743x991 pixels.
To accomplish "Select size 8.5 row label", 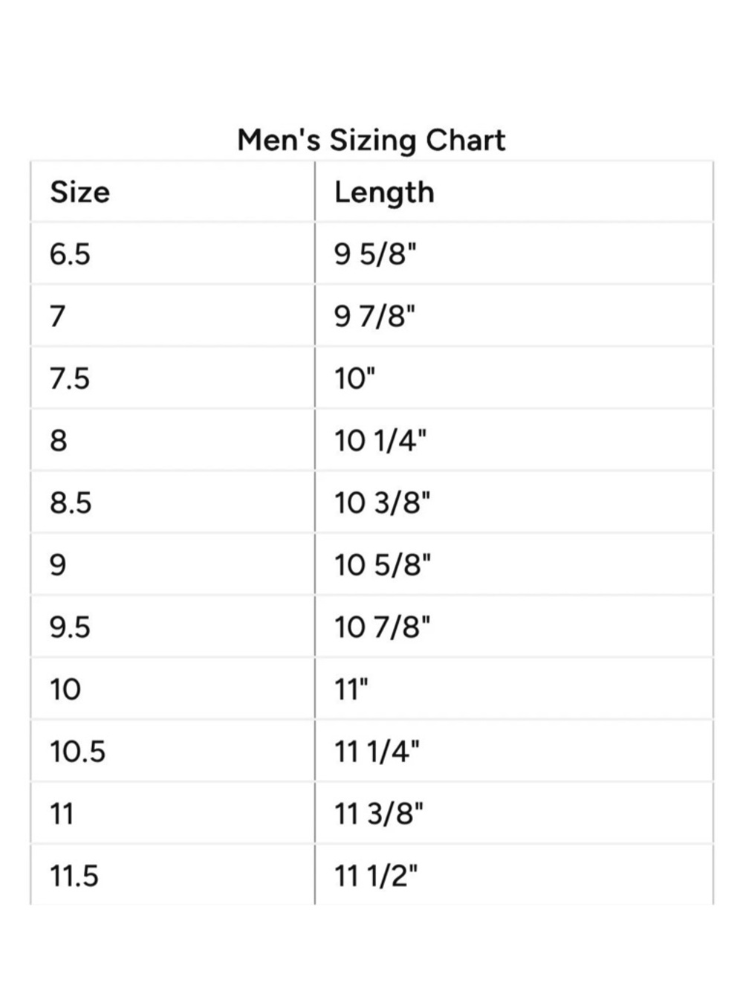I will pyautogui.click(x=71, y=503).
